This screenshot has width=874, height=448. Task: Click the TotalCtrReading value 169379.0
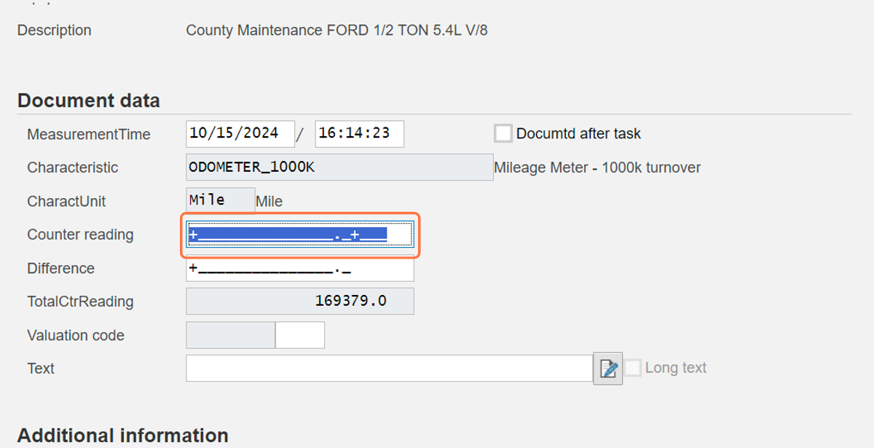coord(300,302)
